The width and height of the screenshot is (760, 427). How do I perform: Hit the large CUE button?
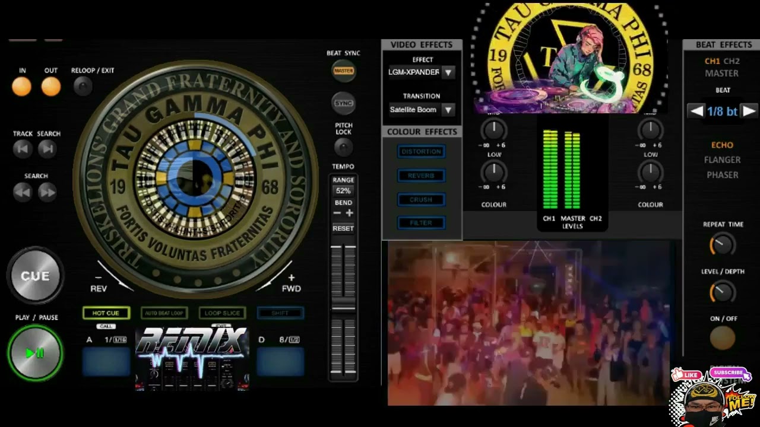coord(35,276)
